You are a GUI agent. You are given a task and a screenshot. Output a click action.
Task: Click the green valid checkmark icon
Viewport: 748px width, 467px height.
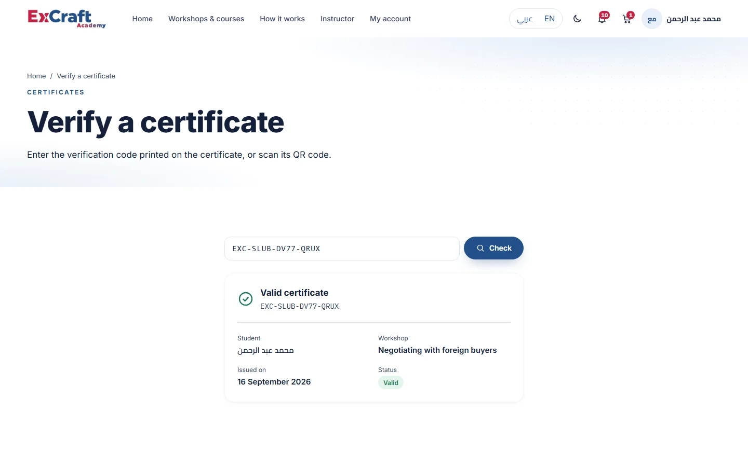246,299
